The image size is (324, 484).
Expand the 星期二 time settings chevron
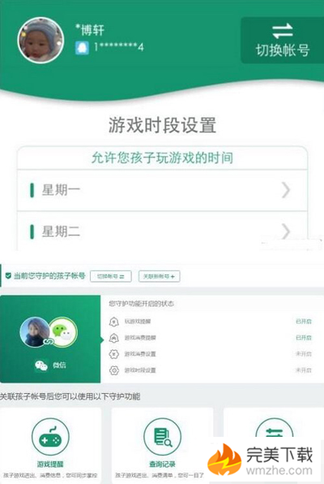point(286,231)
